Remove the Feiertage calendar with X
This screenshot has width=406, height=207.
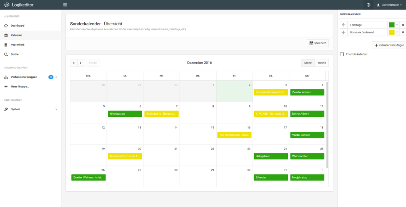pyautogui.click(x=403, y=25)
